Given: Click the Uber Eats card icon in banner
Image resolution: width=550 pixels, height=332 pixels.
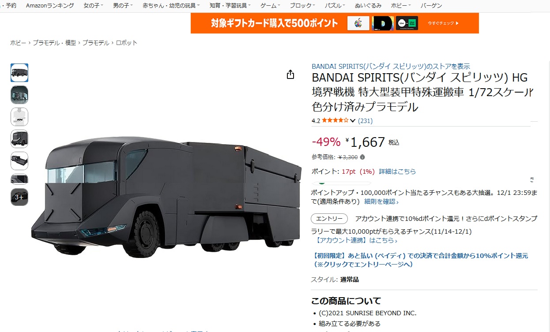Looking at the screenshot, I should (407, 23).
